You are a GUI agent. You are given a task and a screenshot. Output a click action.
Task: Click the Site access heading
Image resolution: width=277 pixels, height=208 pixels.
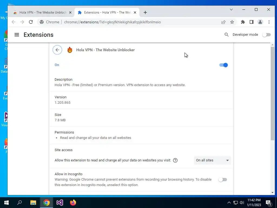pyautogui.click(x=64, y=150)
